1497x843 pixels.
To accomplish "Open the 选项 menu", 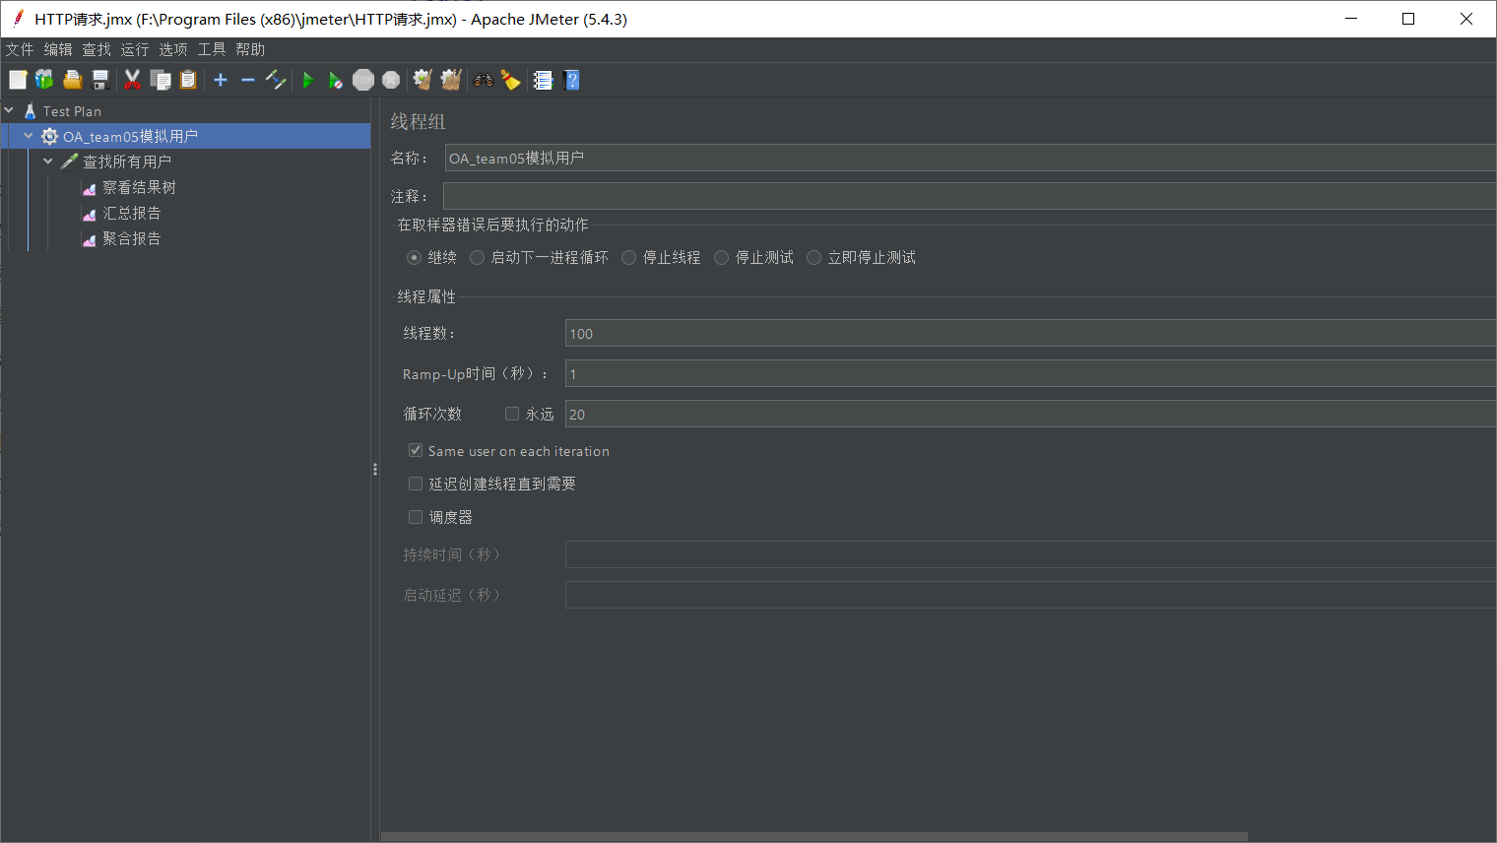I will (x=173, y=49).
